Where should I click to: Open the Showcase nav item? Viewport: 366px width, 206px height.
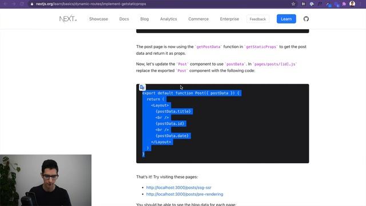[98, 19]
